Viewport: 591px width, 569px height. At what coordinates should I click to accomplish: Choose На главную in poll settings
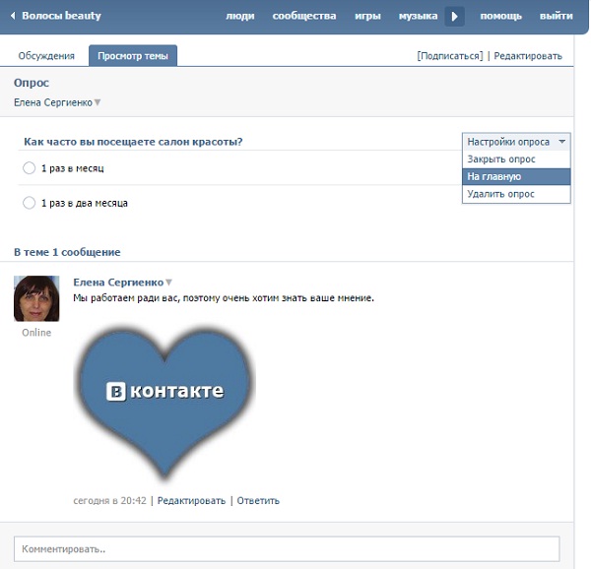click(x=516, y=176)
